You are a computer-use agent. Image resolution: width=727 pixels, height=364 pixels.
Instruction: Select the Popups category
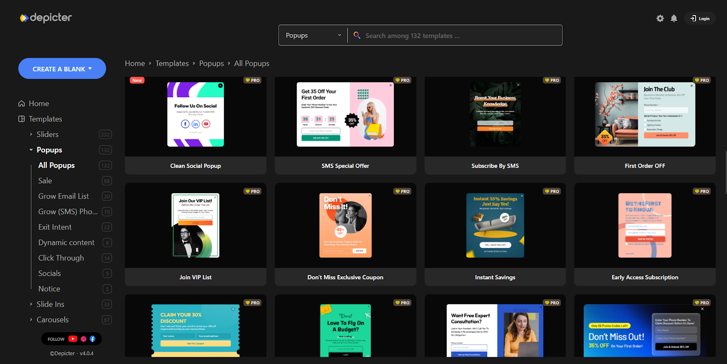coord(50,150)
